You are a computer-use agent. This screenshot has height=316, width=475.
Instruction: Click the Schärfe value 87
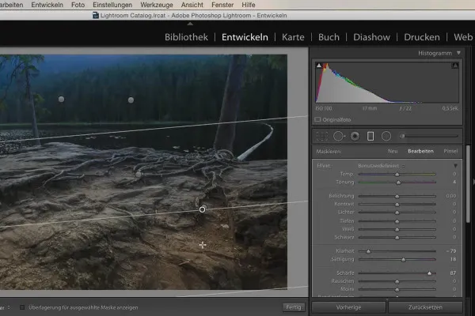tap(453, 273)
